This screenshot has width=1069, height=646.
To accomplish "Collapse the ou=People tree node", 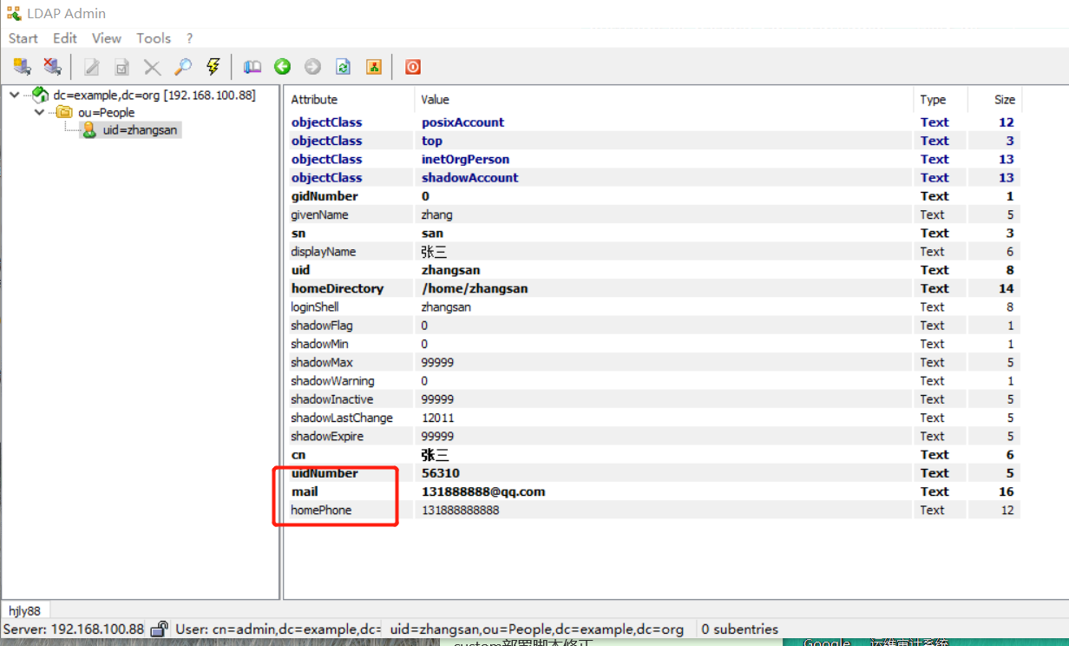I will pos(38,112).
